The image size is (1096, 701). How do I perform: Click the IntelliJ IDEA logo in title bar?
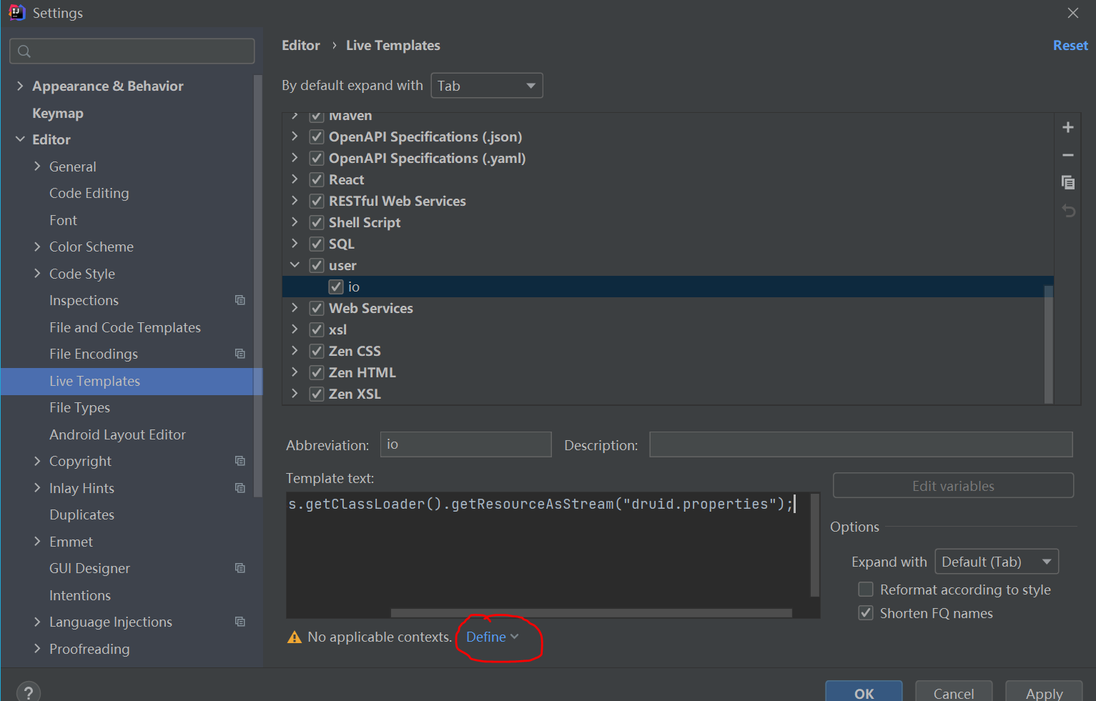(x=16, y=12)
